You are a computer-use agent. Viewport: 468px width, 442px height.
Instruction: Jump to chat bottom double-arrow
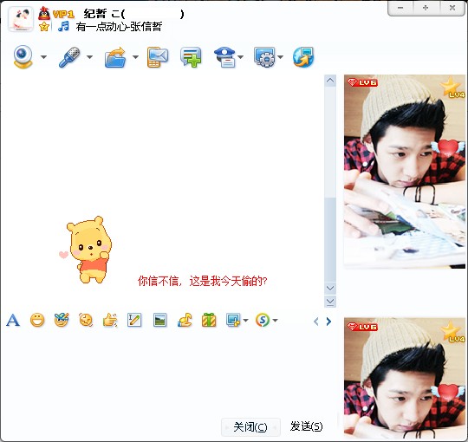pos(330,302)
